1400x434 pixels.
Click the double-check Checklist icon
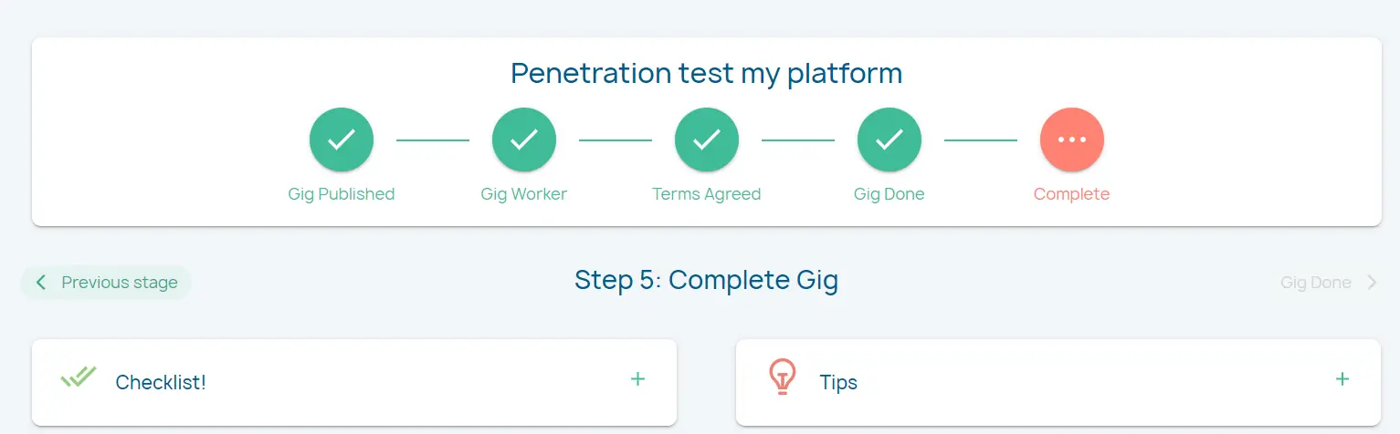tap(79, 377)
